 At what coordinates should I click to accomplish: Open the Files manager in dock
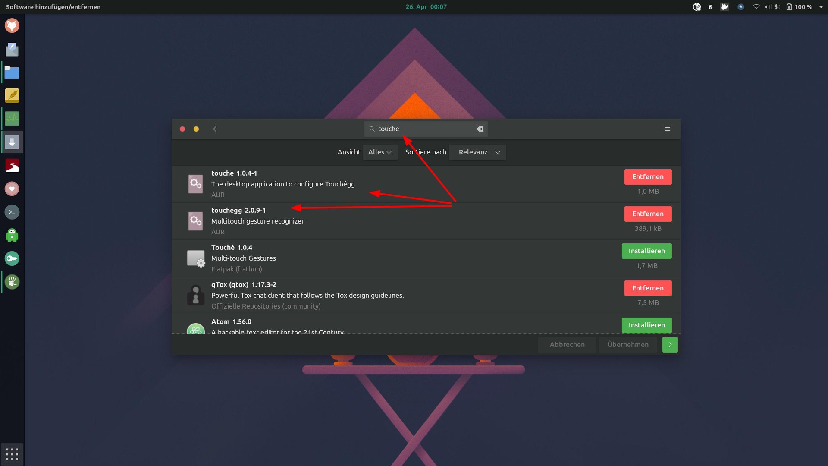(x=12, y=72)
